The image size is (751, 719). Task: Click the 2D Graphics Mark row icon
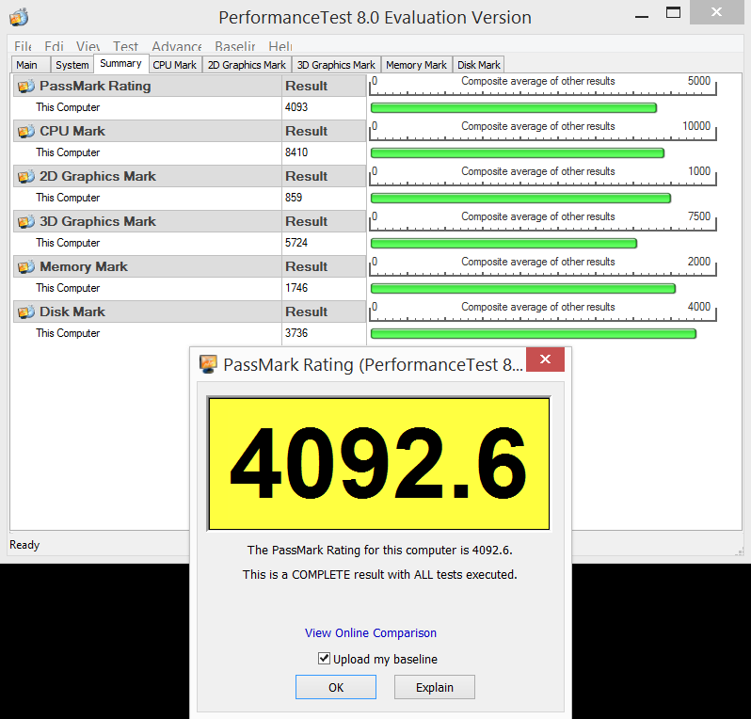26,176
